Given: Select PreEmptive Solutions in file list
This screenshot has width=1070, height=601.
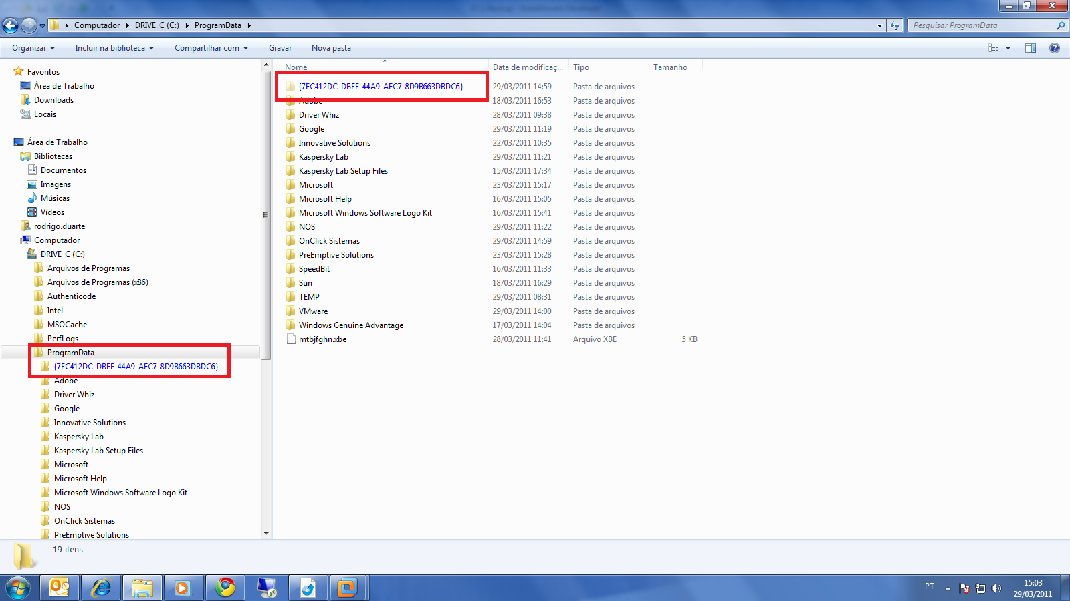Looking at the screenshot, I should point(336,255).
